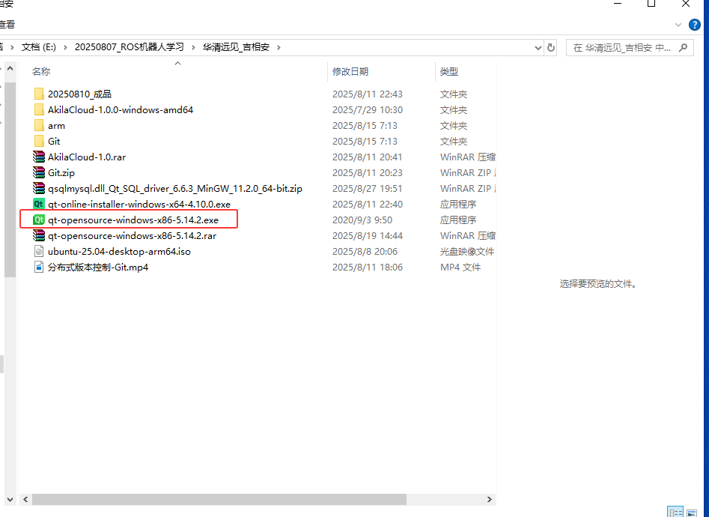Open the 查看 ribbon tab
This screenshot has height=517, width=709.
(x=7, y=25)
